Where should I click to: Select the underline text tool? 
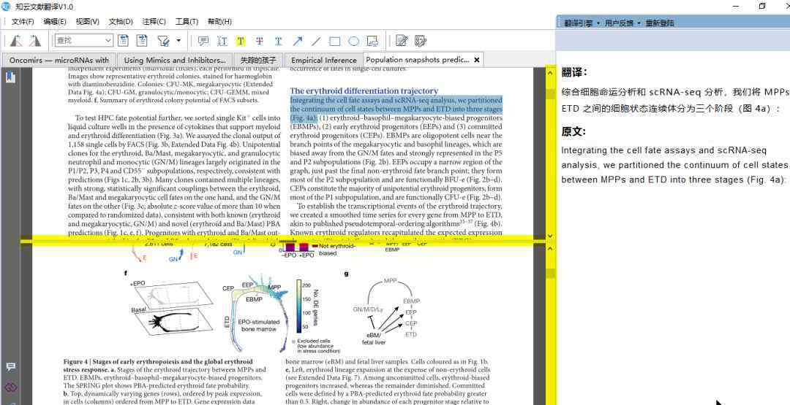pyautogui.click(x=278, y=41)
